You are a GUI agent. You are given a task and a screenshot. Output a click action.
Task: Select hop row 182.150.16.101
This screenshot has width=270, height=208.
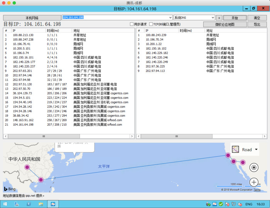coord(69,57)
